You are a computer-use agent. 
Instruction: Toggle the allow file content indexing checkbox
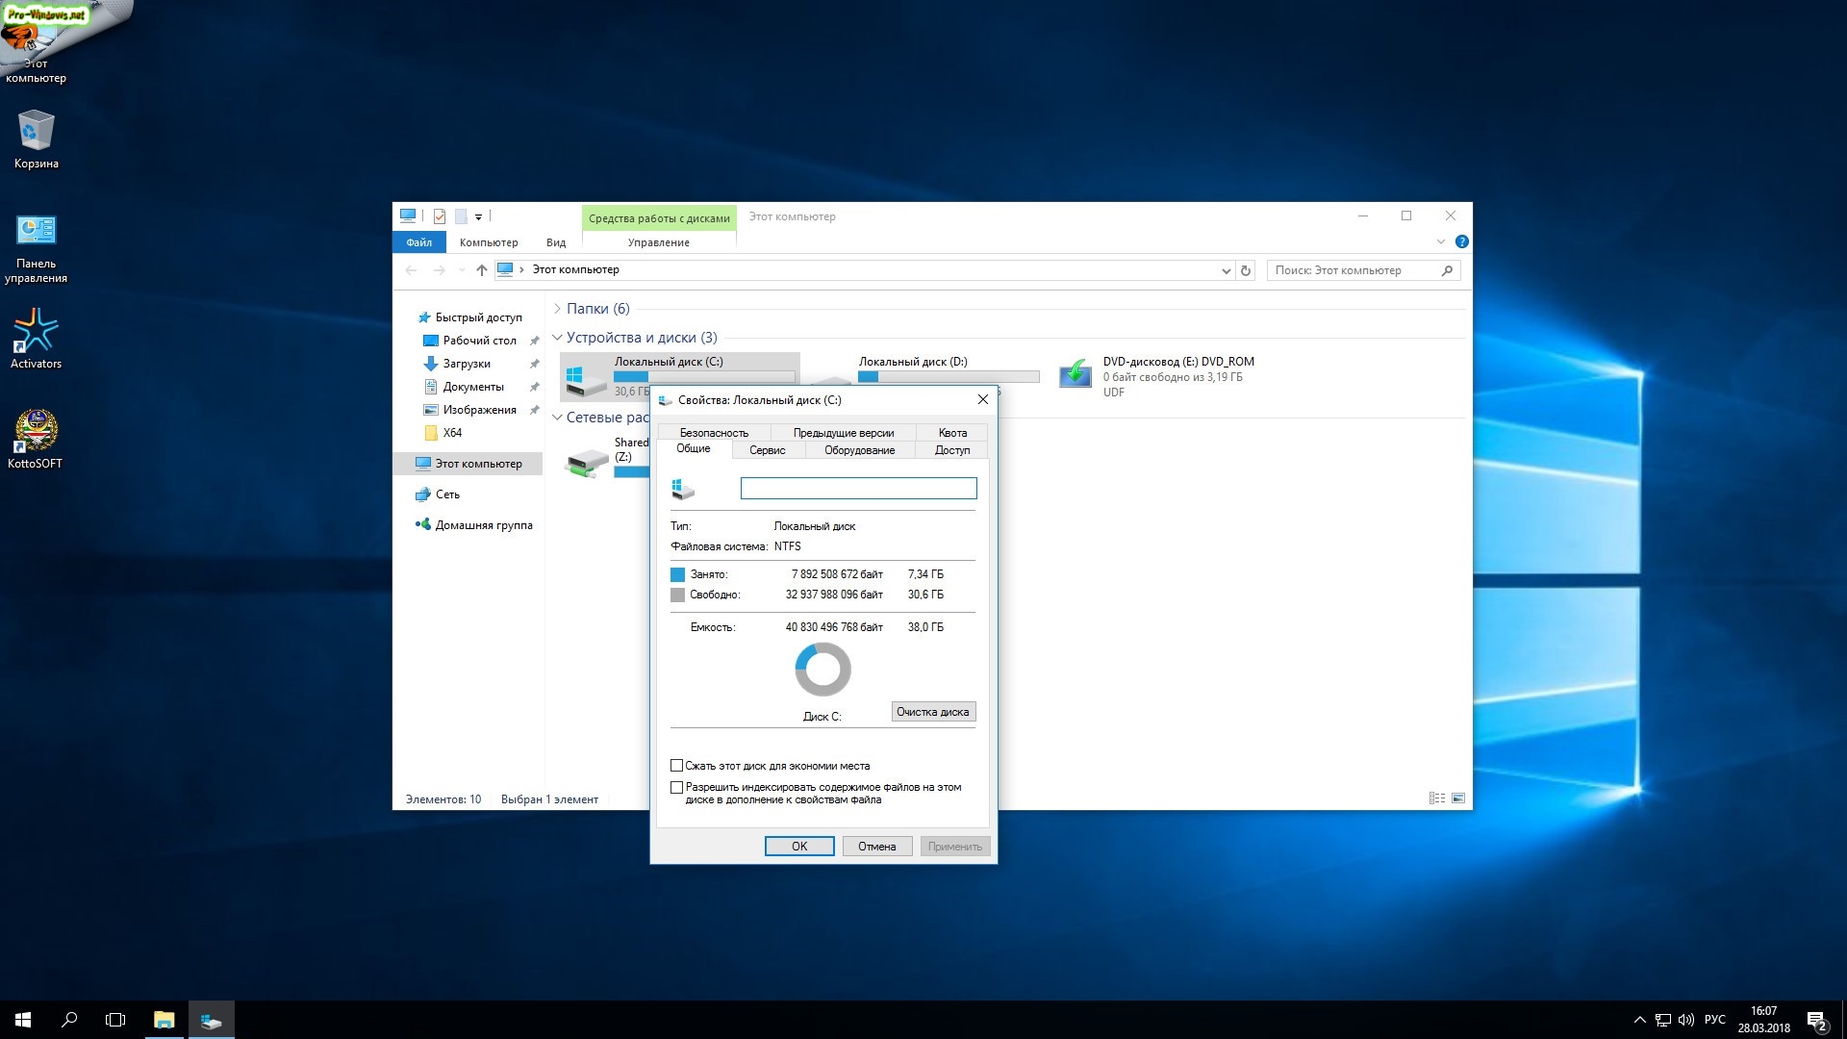(677, 787)
